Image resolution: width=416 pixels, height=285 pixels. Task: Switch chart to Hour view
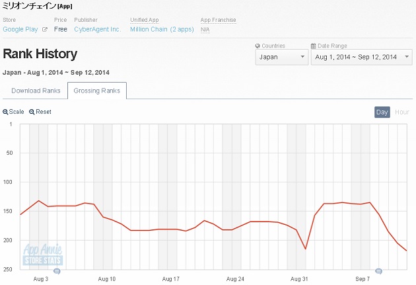[402, 112]
